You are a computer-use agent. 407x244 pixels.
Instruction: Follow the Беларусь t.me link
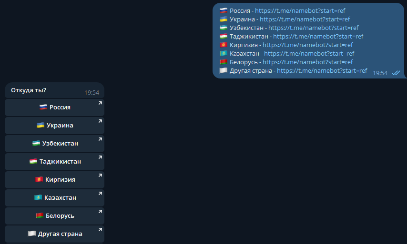click(307, 62)
